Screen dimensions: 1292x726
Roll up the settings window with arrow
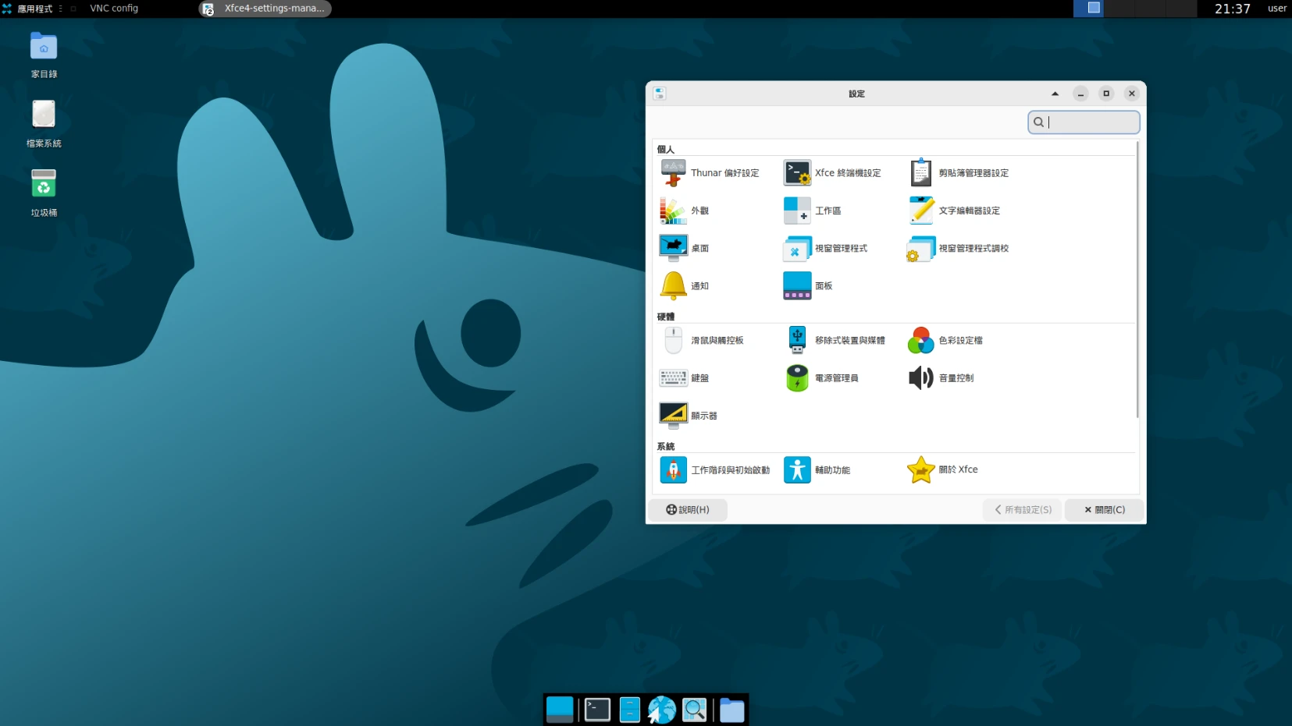click(x=1055, y=94)
